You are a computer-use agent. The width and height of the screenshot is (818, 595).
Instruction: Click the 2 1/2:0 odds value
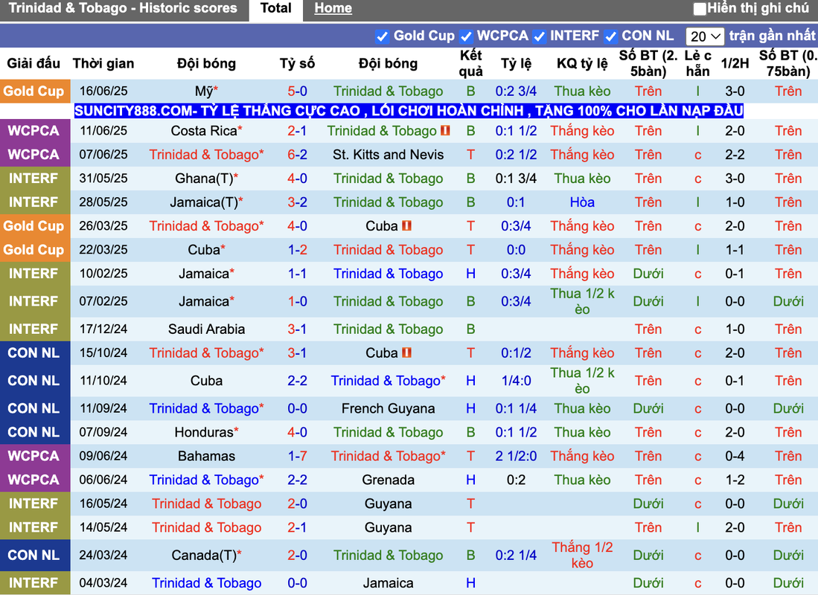pos(516,456)
